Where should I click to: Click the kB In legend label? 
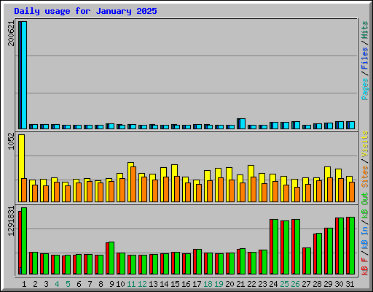coord(365,238)
